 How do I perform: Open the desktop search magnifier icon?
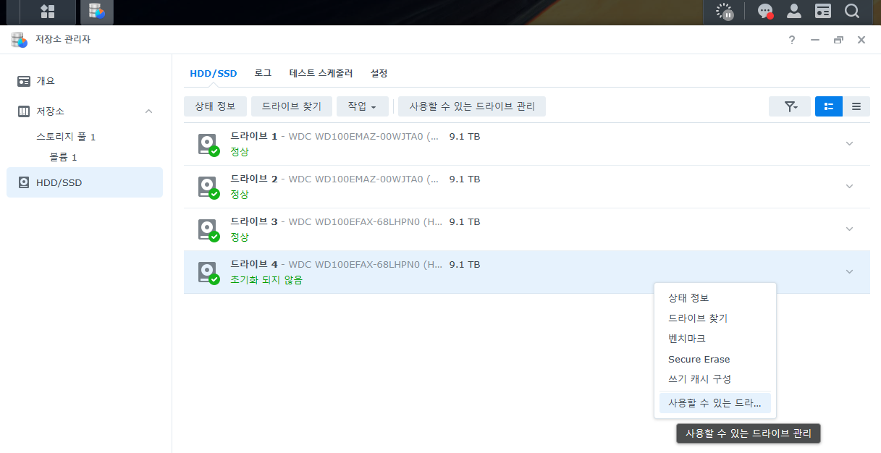(852, 11)
